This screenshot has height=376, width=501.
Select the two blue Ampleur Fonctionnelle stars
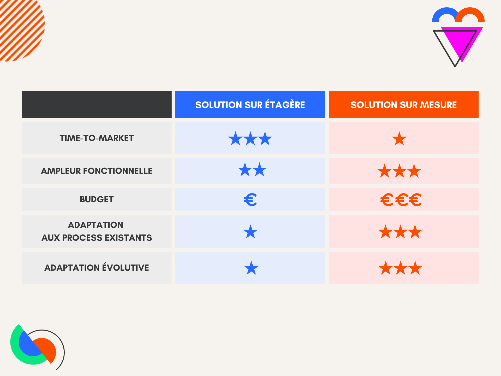tap(252, 170)
